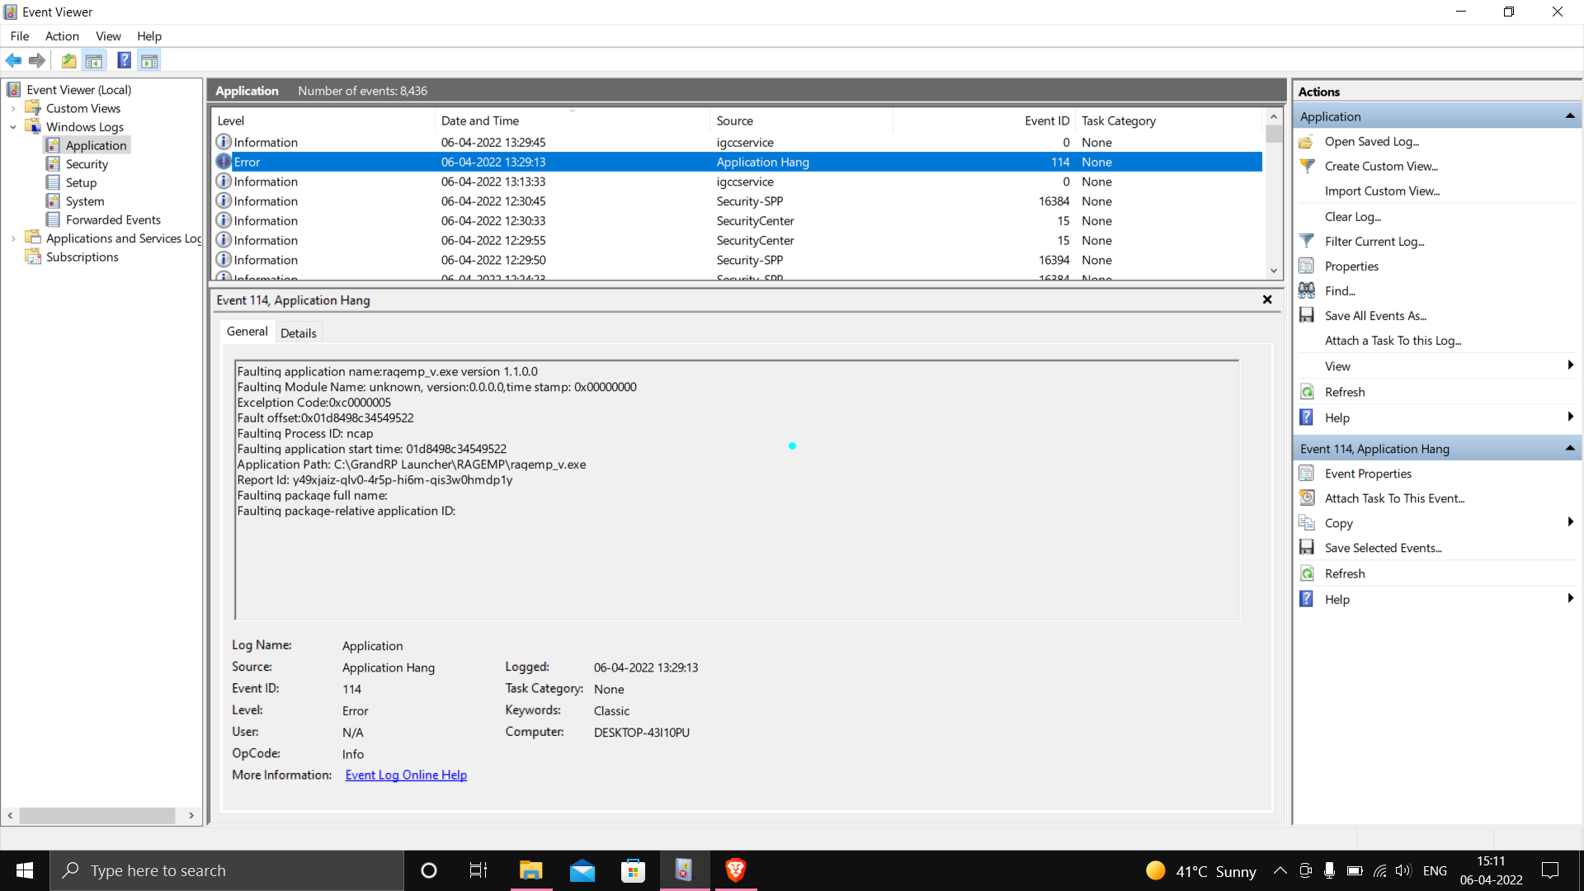Click first Refresh under Application actions
1584x891 pixels.
(x=1344, y=392)
